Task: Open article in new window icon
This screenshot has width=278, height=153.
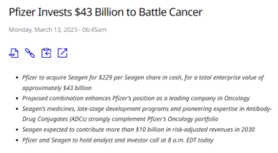Action: point(62,53)
